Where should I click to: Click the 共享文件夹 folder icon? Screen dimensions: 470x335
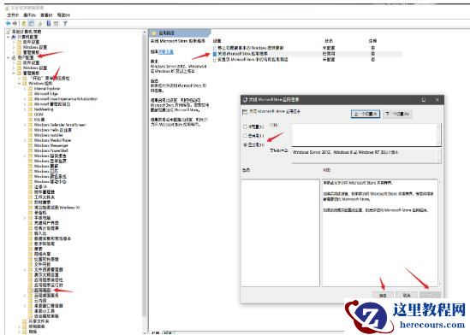click(x=25, y=321)
